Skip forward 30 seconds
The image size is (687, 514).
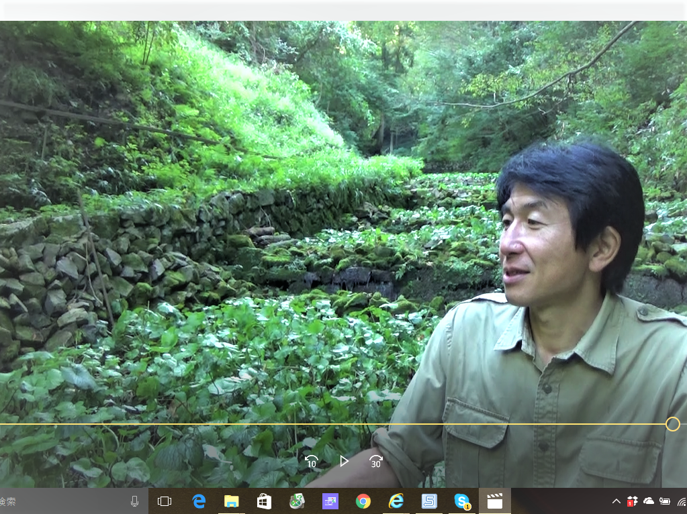tap(376, 462)
